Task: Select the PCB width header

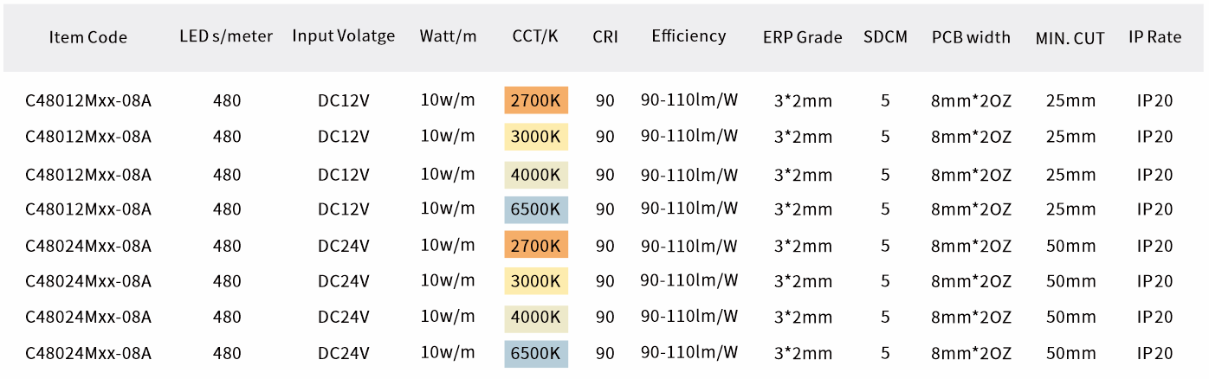Action: click(x=971, y=37)
